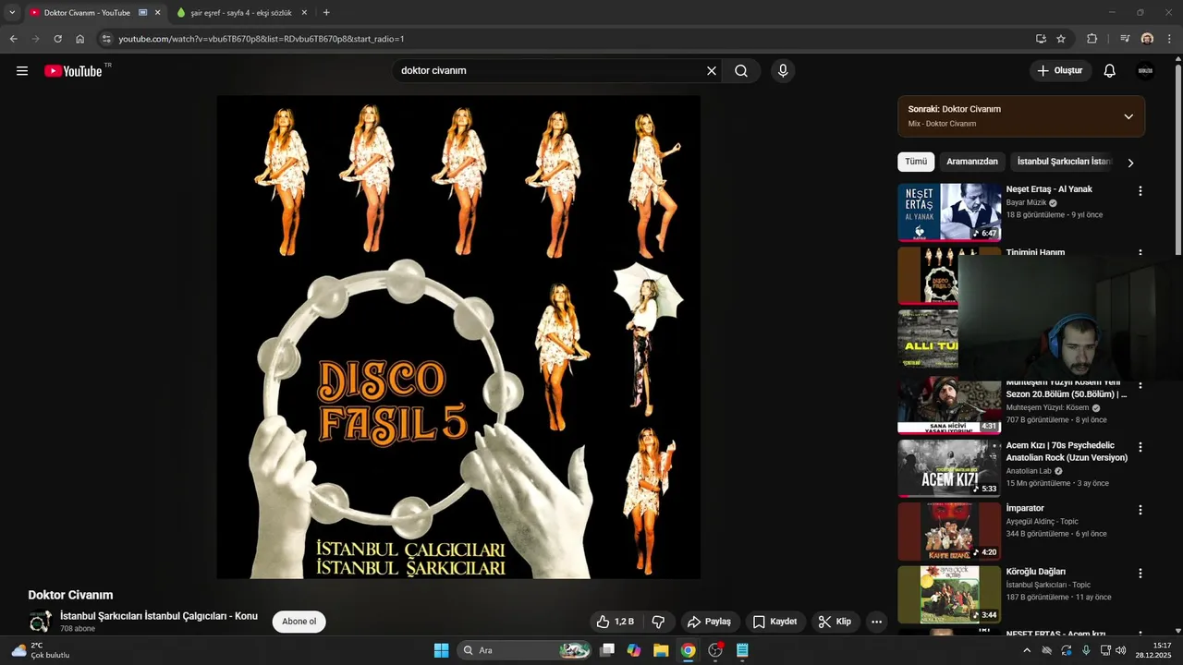1183x665 pixels.
Task: Open the Köroğlu Dağları video thumbnail
Action: click(949, 595)
